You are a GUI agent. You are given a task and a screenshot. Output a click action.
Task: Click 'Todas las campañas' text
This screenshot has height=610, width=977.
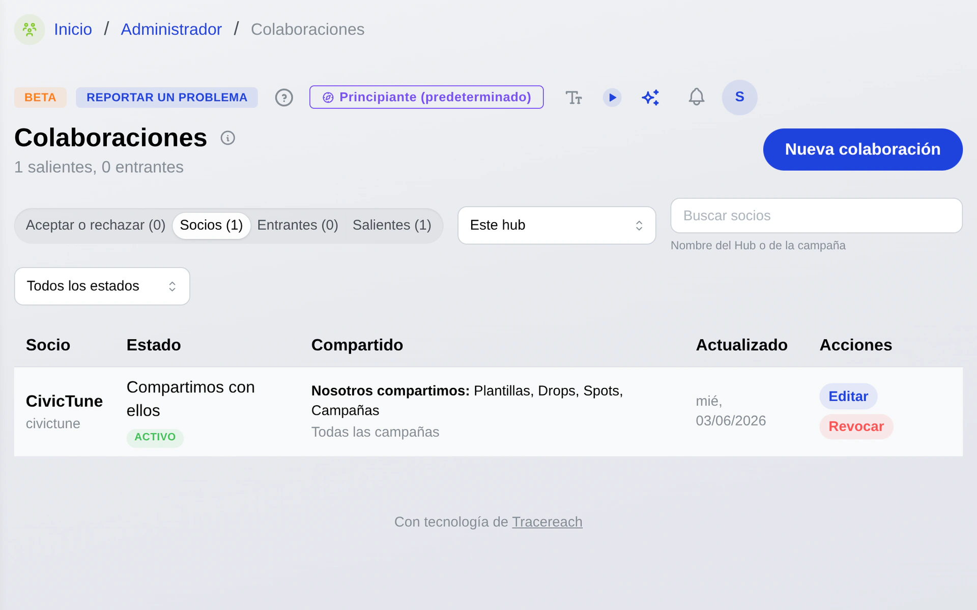pos(375,432)
